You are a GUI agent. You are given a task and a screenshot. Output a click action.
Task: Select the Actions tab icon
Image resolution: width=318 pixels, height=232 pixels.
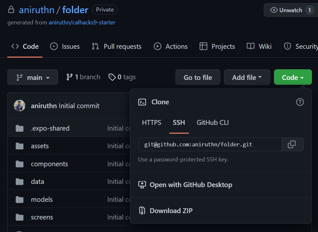[x=157, y=46]
